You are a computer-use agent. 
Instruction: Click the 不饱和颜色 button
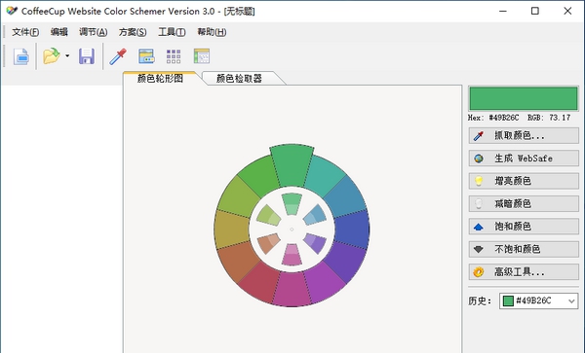[524, 249]
